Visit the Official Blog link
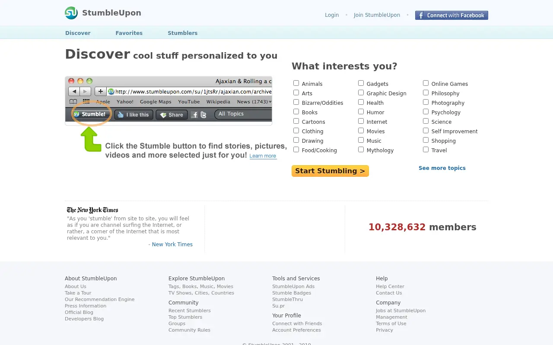This screenshot has width=553, height=345. coord(79,312)
